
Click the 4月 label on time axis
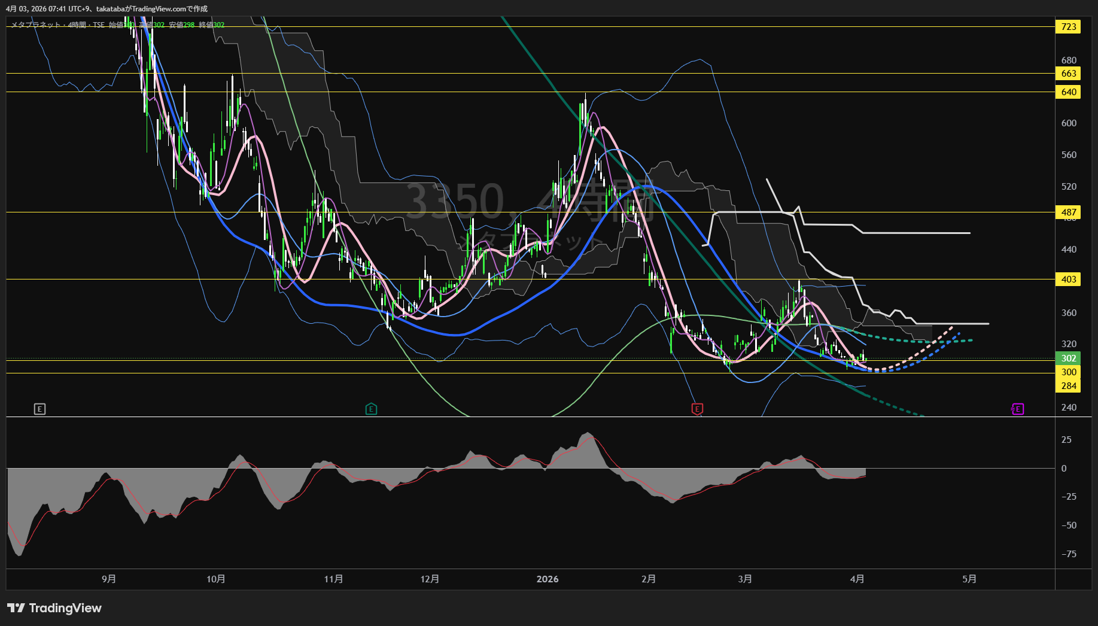[x=857, y=579]
